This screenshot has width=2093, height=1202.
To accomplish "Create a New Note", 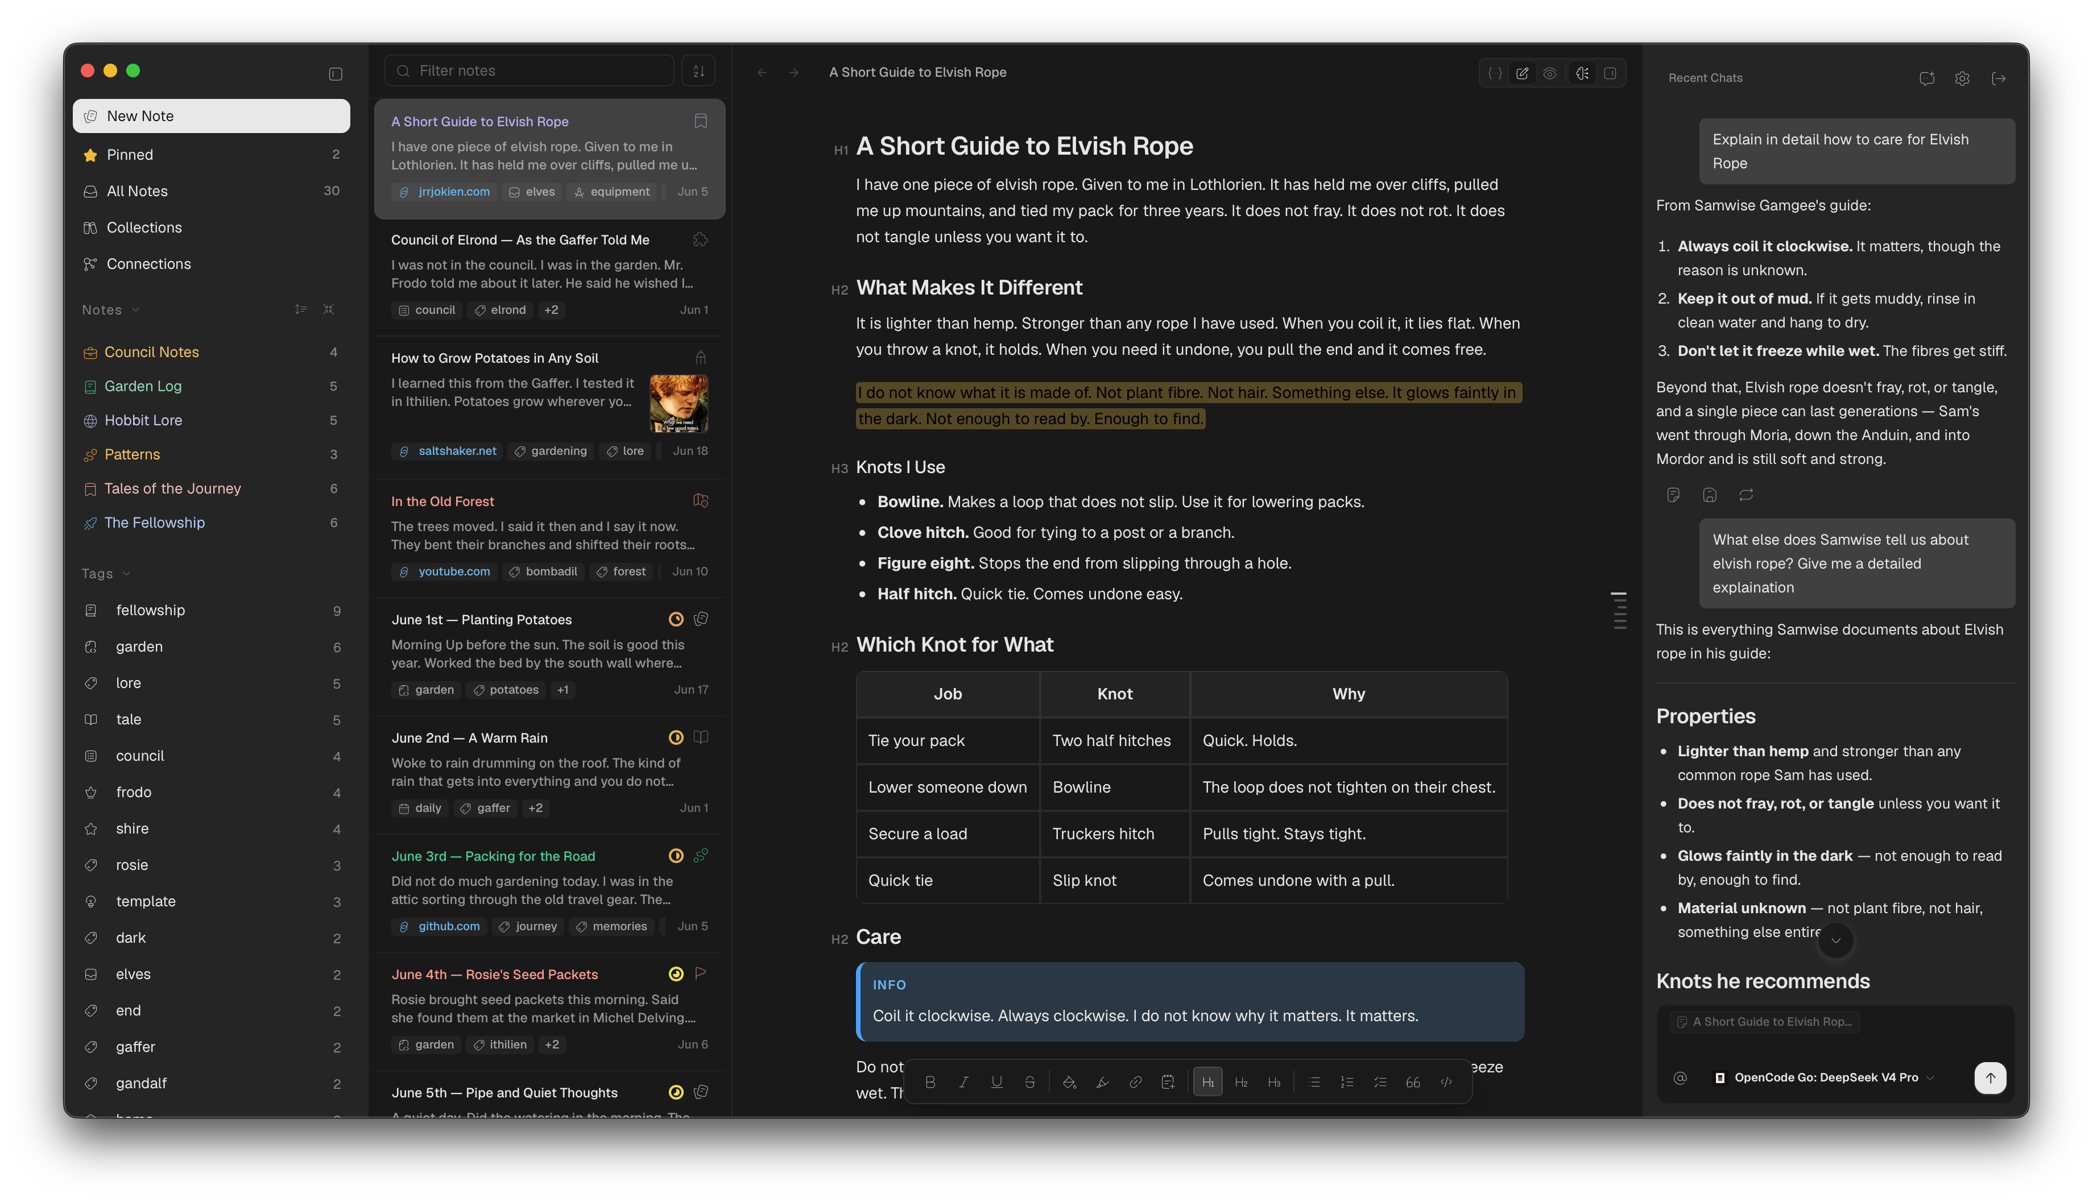I will [x=212, y=115].
